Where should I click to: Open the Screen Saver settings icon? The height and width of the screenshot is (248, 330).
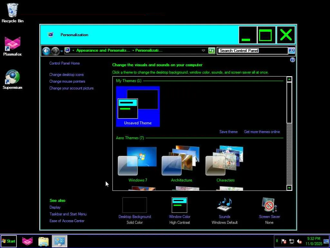(x=269, y=205)
